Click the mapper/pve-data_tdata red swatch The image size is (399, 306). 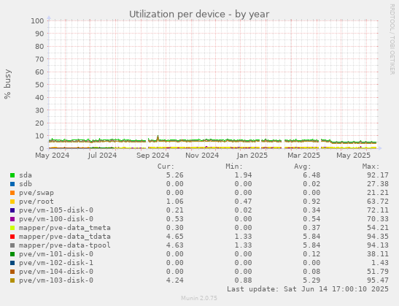coord(12,237)
